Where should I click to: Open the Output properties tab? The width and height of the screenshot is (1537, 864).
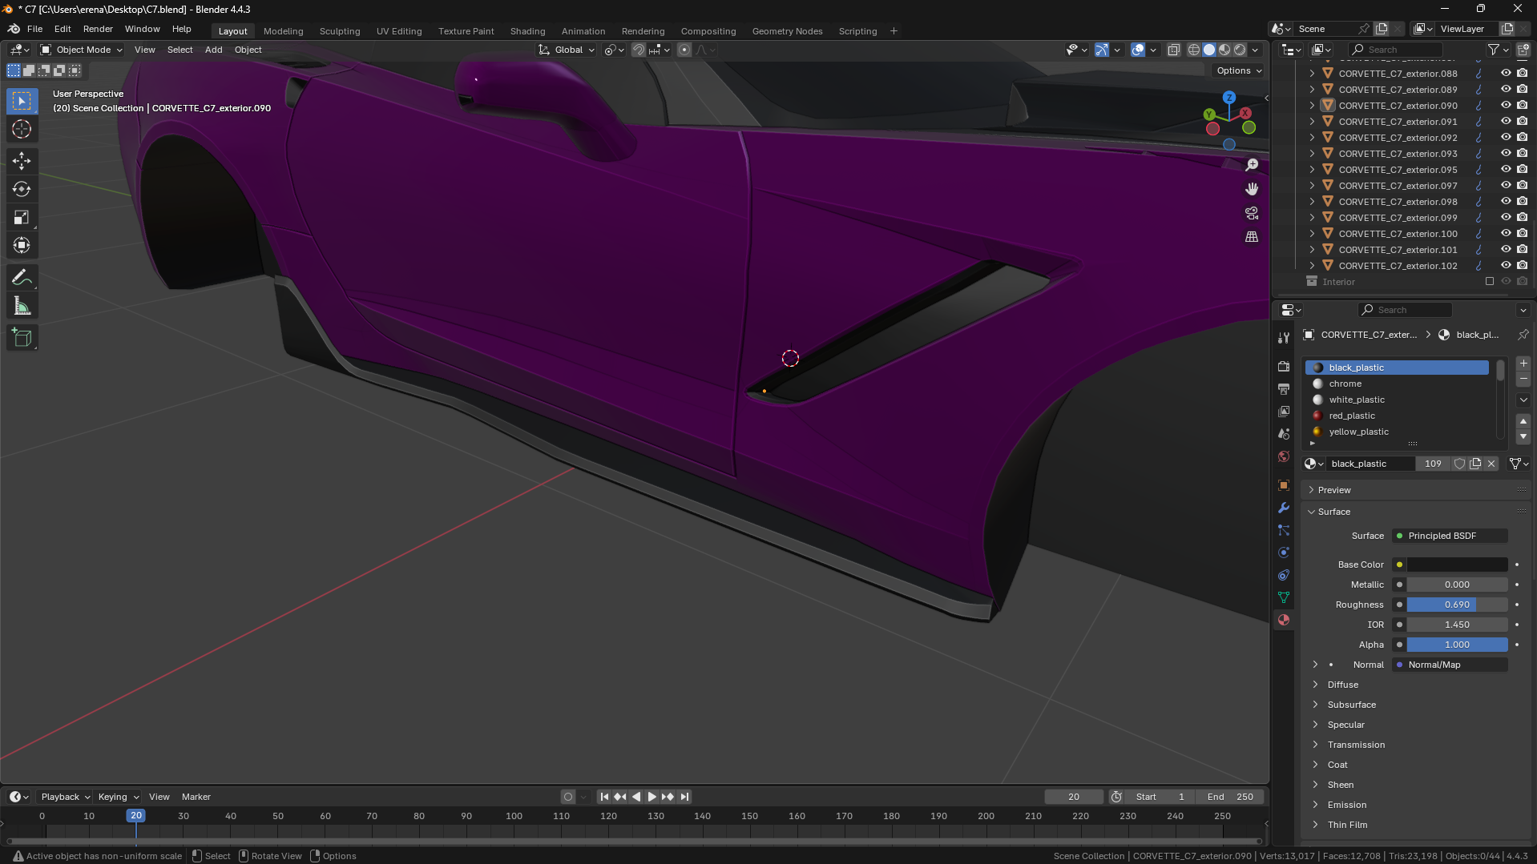tap(1284, 389)
